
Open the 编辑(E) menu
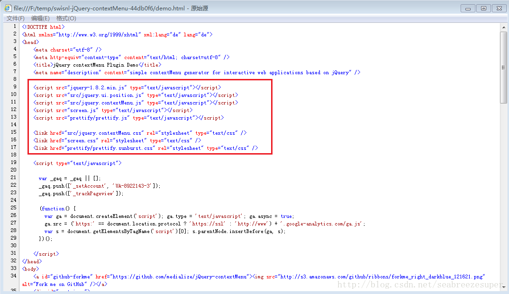[x=40, y=18]
